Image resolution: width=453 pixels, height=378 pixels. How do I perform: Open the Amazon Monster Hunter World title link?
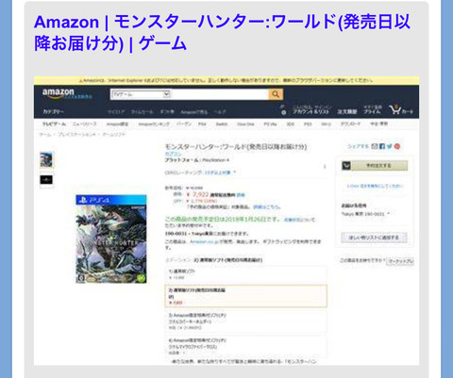[x=222, y=32]
